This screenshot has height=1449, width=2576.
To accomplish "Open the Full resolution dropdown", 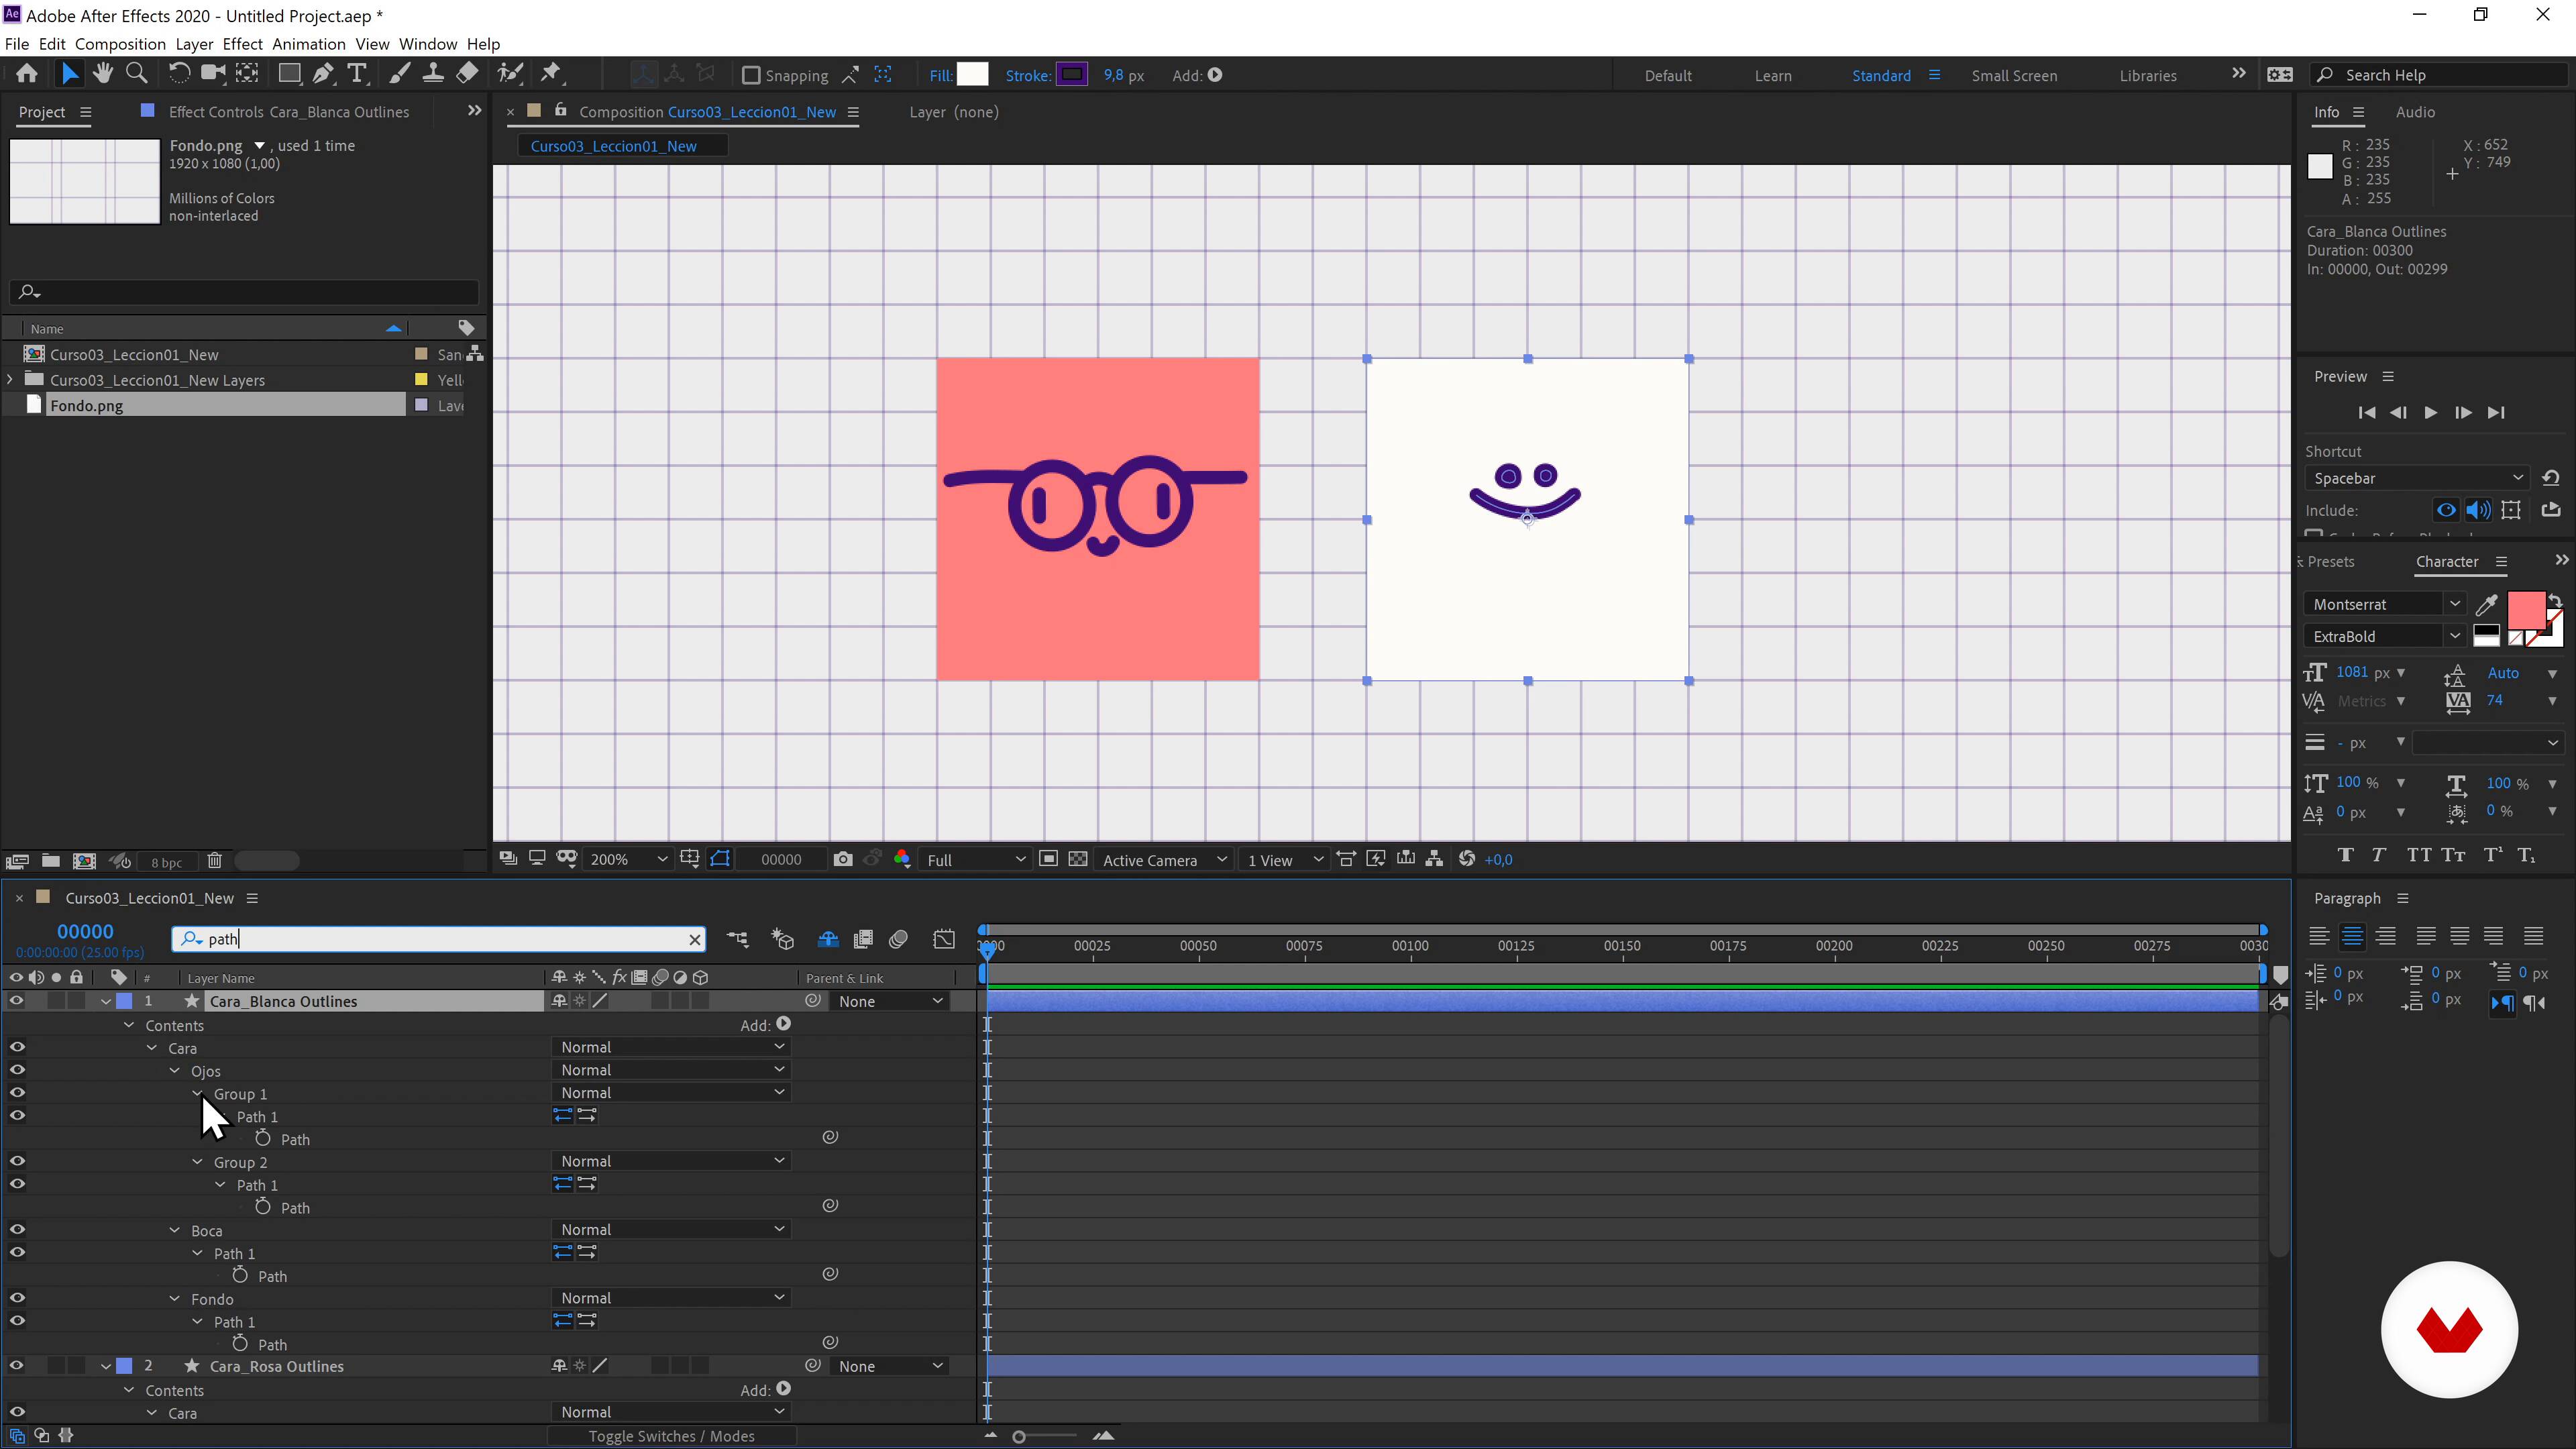I will [975, 859].
